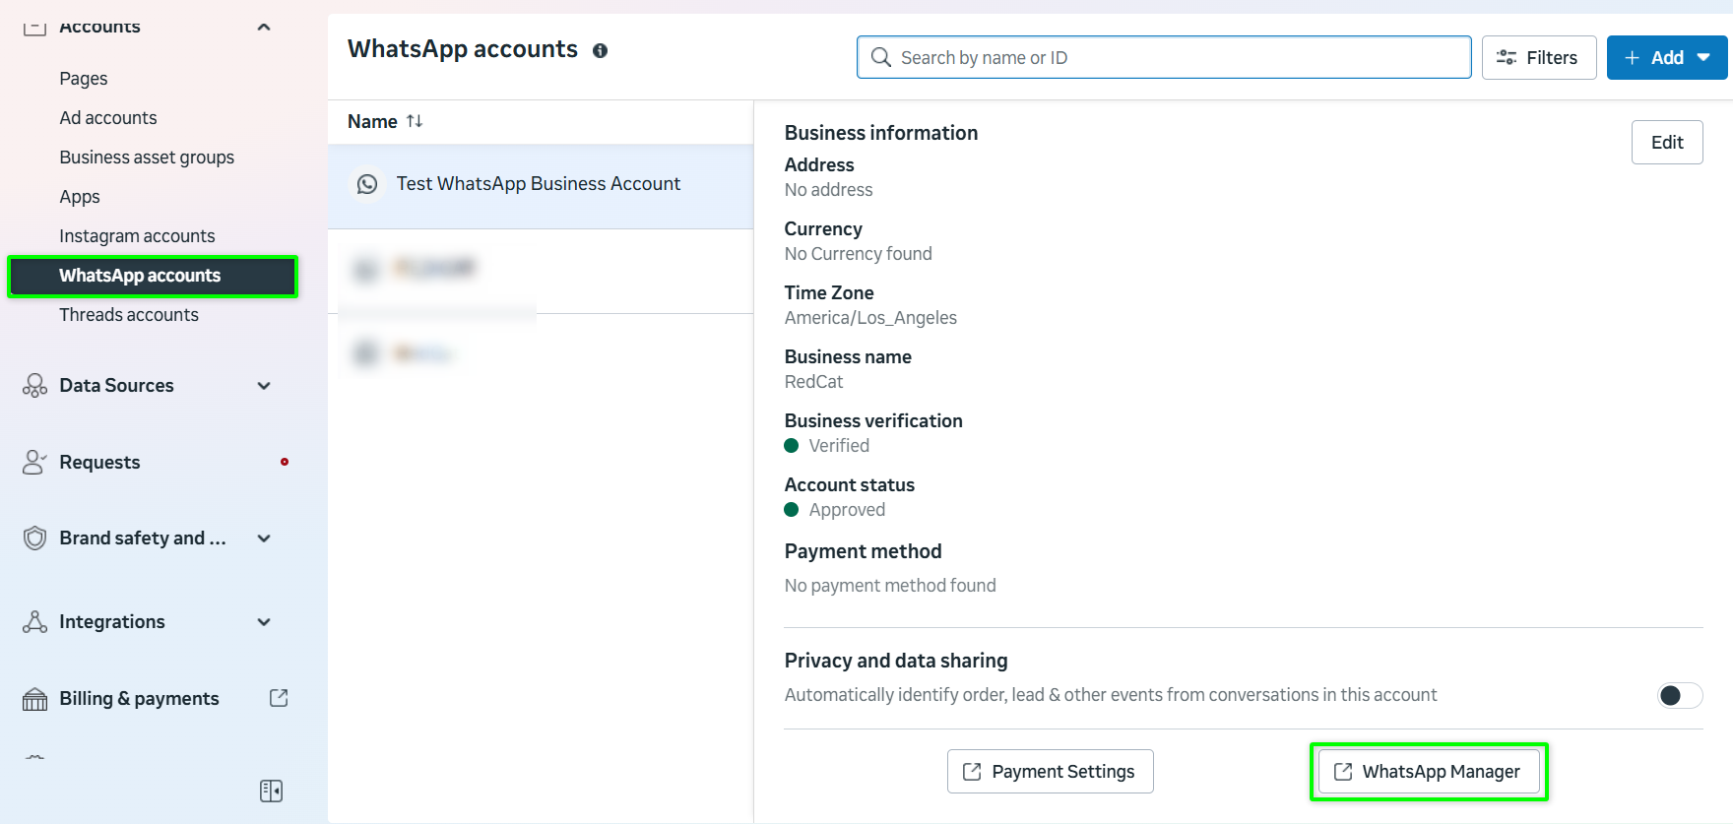The height and width of the screenshot is (824, 1733).
Task: Toggle the Privacy and data sharing switch
Action: tap(1679, 696)
